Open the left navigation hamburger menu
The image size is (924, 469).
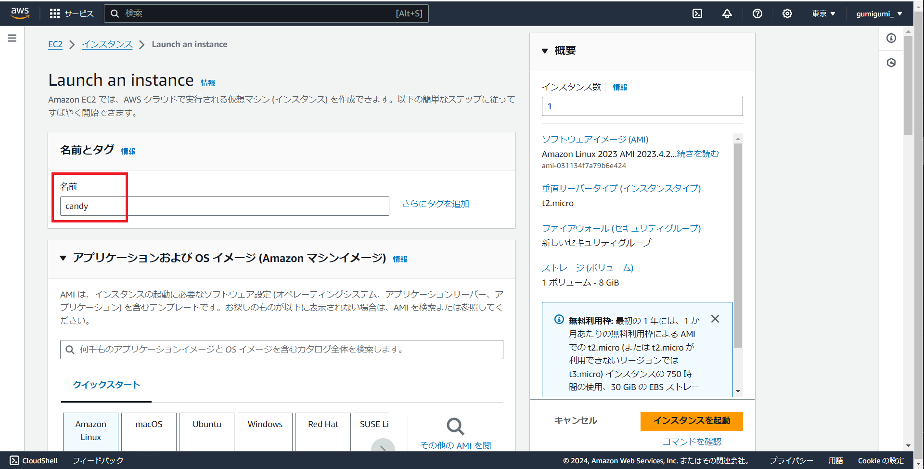click(x=12, y=38)
